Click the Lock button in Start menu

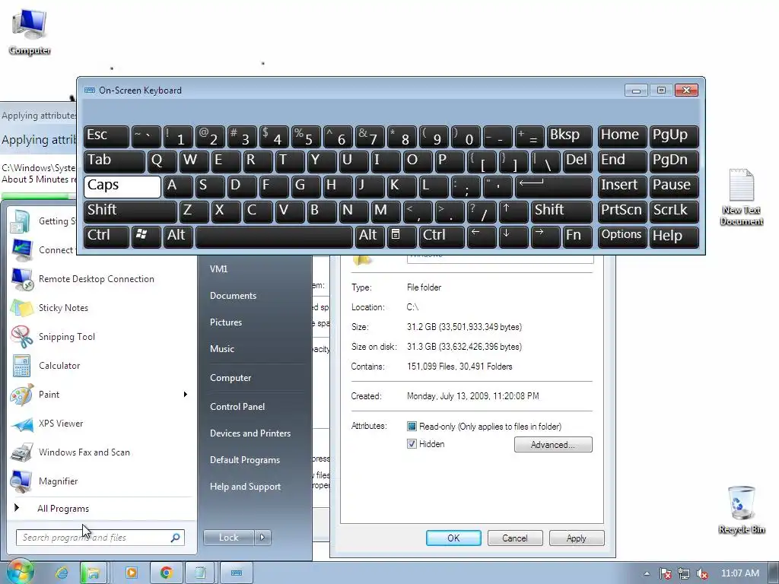click(x=228, y=538)
